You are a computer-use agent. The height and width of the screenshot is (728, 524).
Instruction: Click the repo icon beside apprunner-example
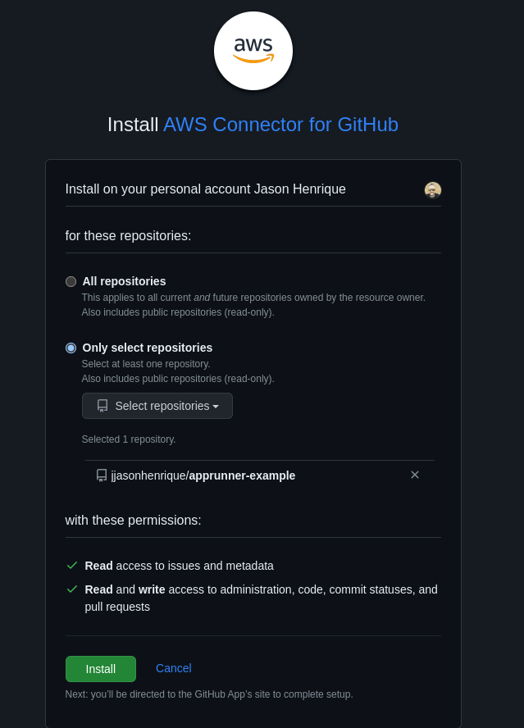pos(102,475)
